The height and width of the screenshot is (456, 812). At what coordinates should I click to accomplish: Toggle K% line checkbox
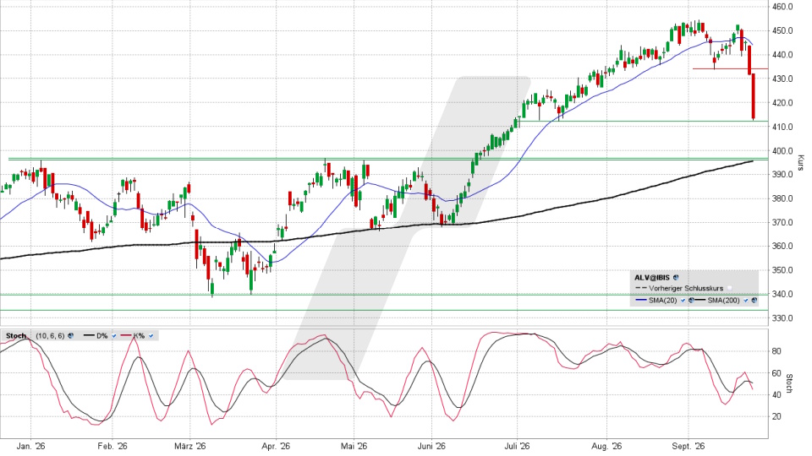pos(151,336)
